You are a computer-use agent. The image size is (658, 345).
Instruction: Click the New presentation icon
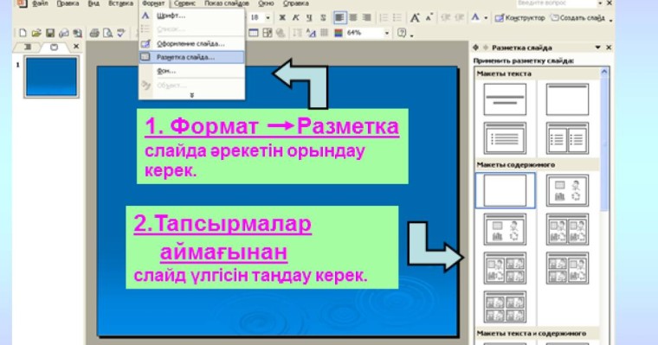(23, 33)
